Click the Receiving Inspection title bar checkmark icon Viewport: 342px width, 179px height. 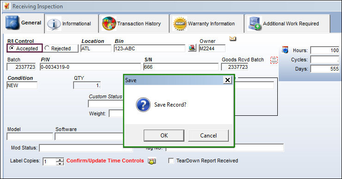coord(7,6)
